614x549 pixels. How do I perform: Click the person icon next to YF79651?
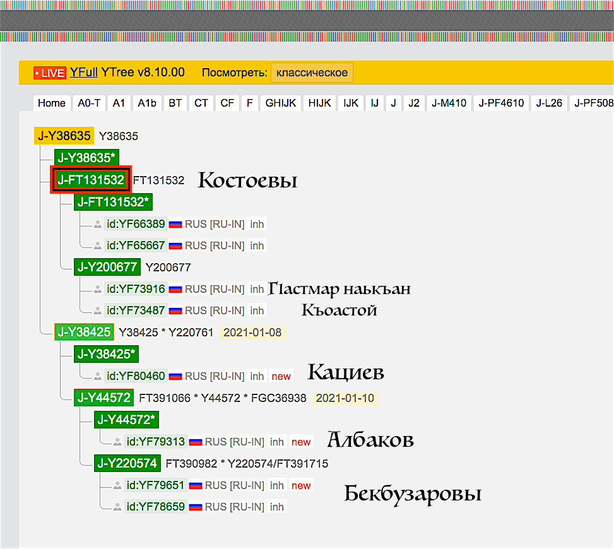coord(117,485)
